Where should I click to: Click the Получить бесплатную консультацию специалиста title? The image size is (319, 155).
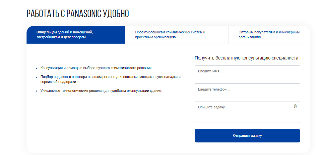[x=246, y=58]
